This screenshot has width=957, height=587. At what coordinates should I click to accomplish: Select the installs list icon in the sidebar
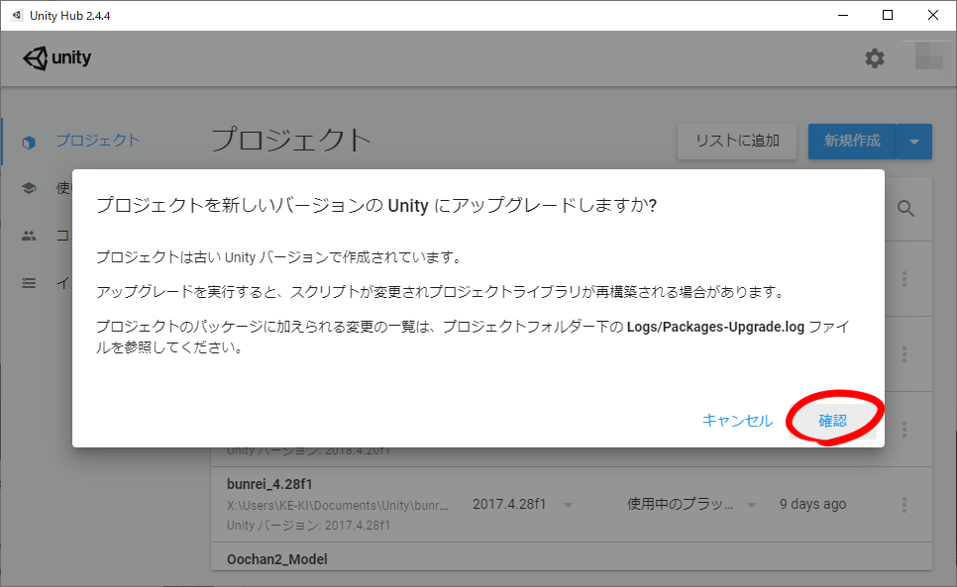tap(29, 283)
